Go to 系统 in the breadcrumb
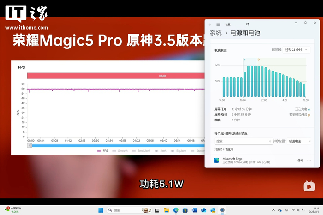Viewport: 323px width, 215px height. pyautogui.click(x=215, y=33)
